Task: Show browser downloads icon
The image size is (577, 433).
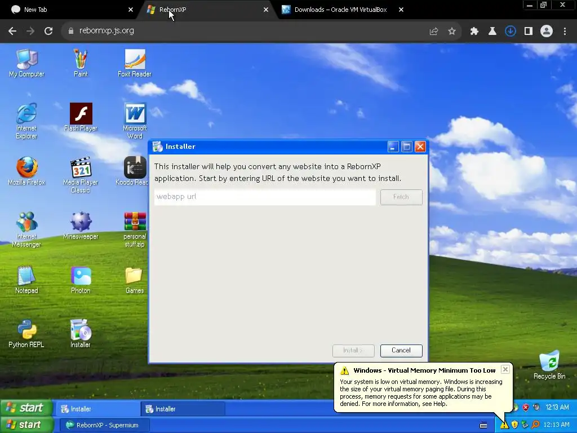Action: click(x=511, y=32)
